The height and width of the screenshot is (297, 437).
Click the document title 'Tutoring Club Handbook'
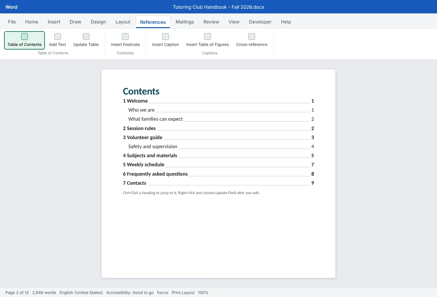(x=218, y=7)
